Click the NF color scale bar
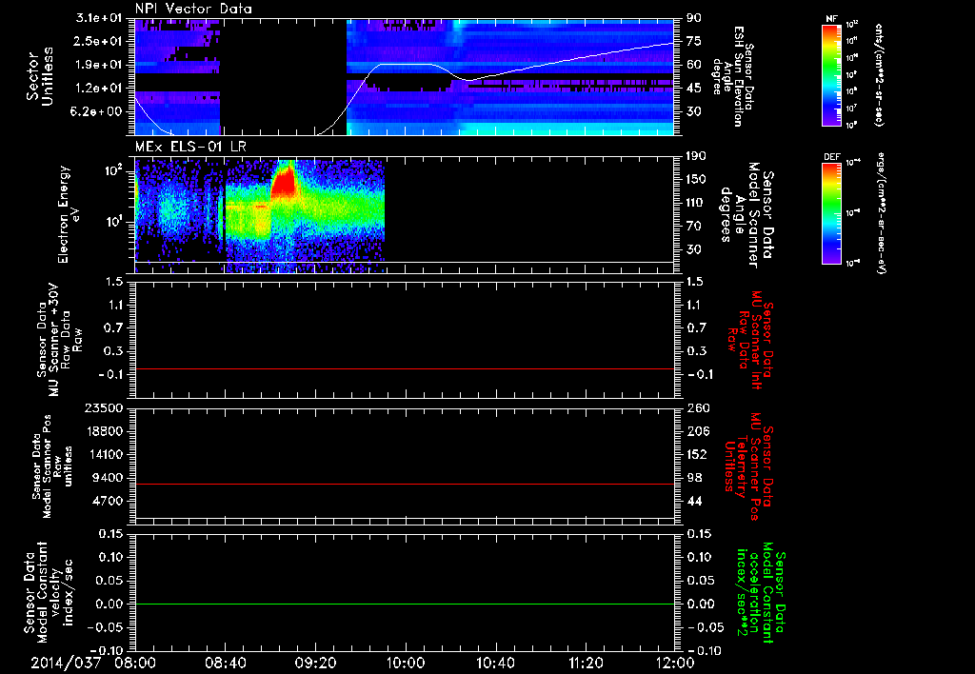The image size is (975, 674). pyautogui.click(x=831, y=74)
